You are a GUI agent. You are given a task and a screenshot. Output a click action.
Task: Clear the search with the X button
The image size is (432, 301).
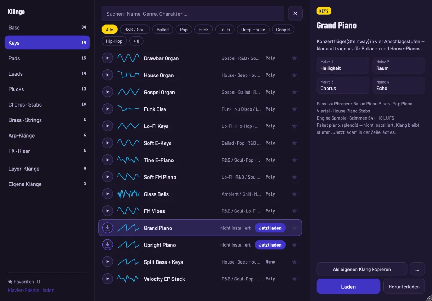pyautogui.click(x=295, y=13)
